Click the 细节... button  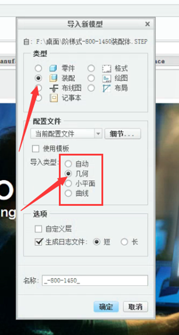tap(122, 134)
